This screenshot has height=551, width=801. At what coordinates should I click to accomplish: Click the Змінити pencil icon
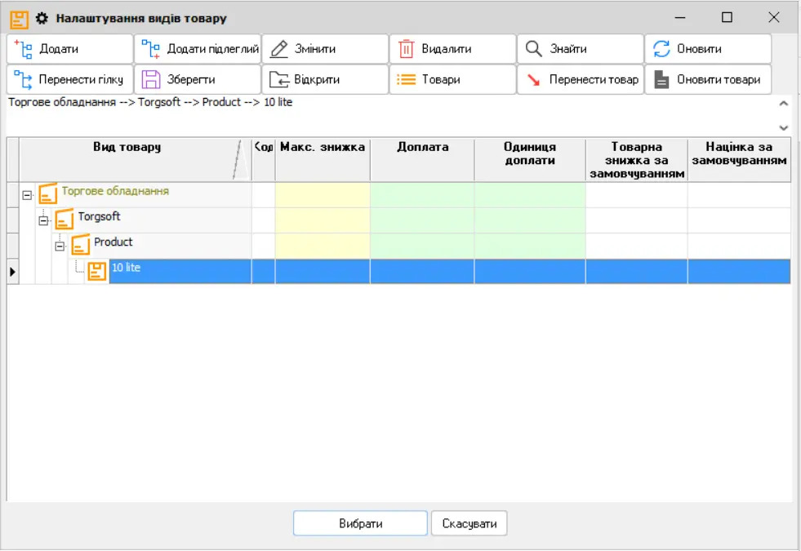tap(279, 49)
